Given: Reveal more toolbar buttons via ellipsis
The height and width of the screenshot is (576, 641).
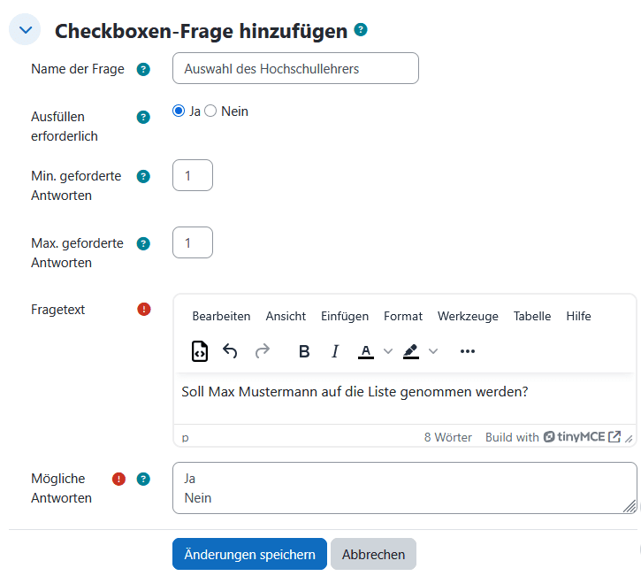Looking at the screenshot, I should pos(468,351).
